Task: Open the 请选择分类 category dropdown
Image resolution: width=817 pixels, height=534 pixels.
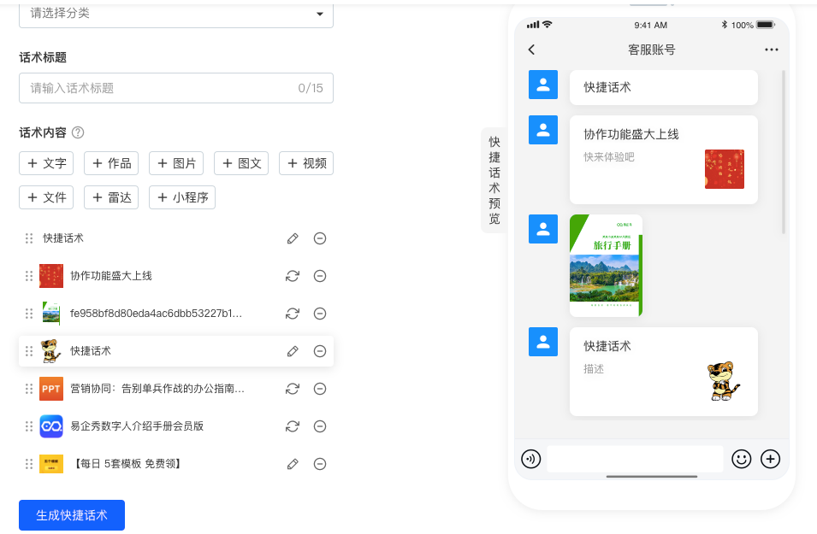Action: click(x=176, y=14)
